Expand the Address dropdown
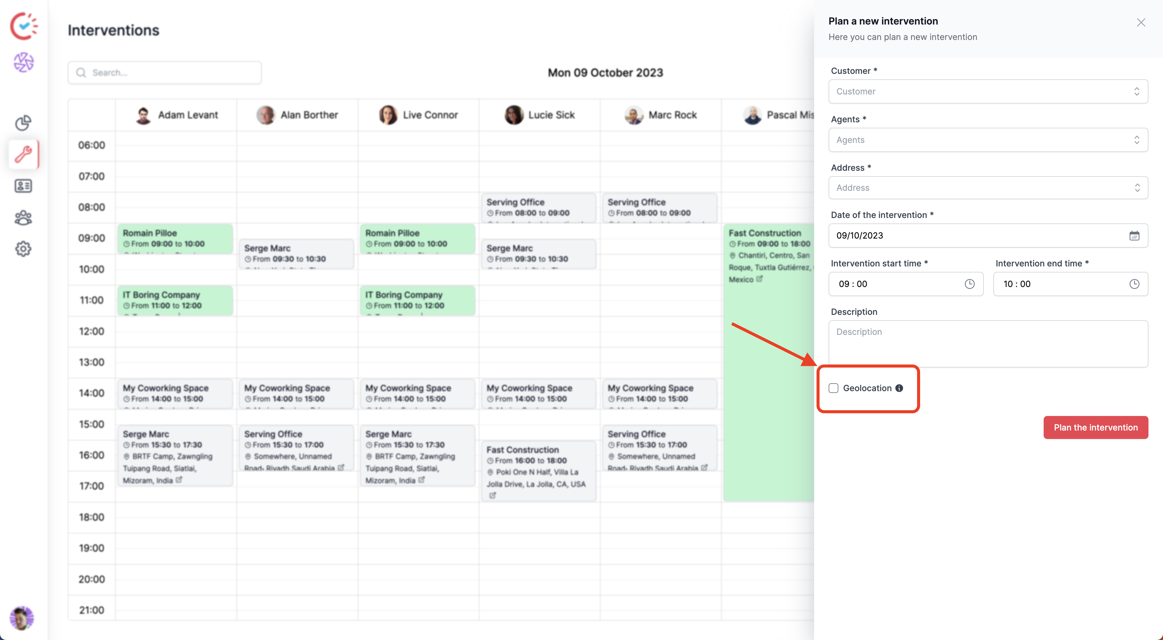This screenshot has height=640, width=1163. click(x=988, y=188)
